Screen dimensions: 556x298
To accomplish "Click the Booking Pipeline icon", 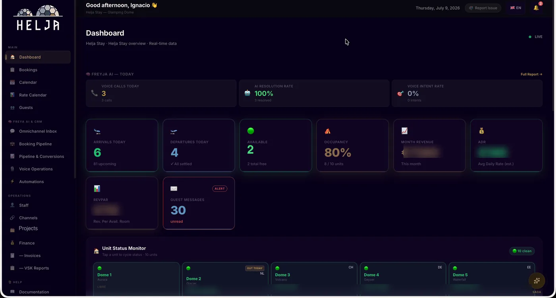I will pyautogui.click(x=12, y=144).
